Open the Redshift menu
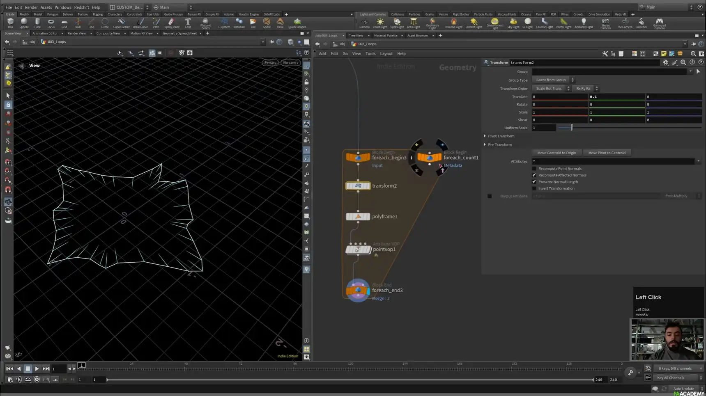The image size is (706, 396). tap(80, 7)
